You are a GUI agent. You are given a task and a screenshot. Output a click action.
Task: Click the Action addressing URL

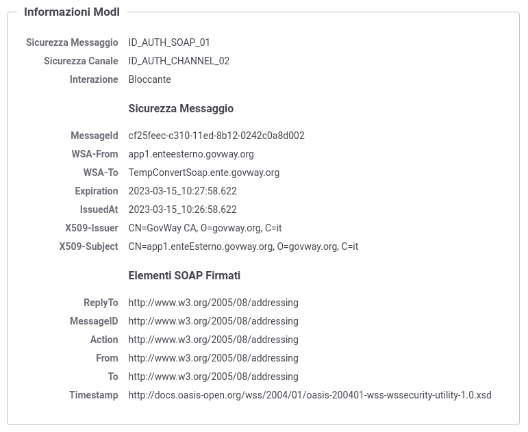213,340
